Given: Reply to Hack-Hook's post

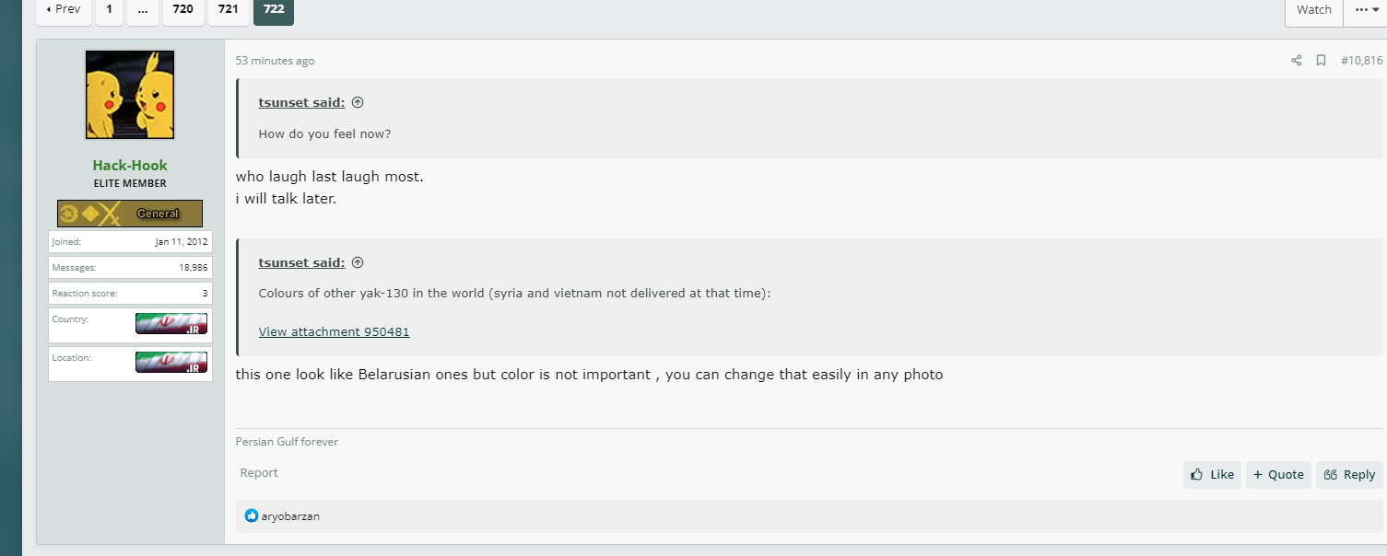Looking at the screenshot, I should tap(1349, 475).
